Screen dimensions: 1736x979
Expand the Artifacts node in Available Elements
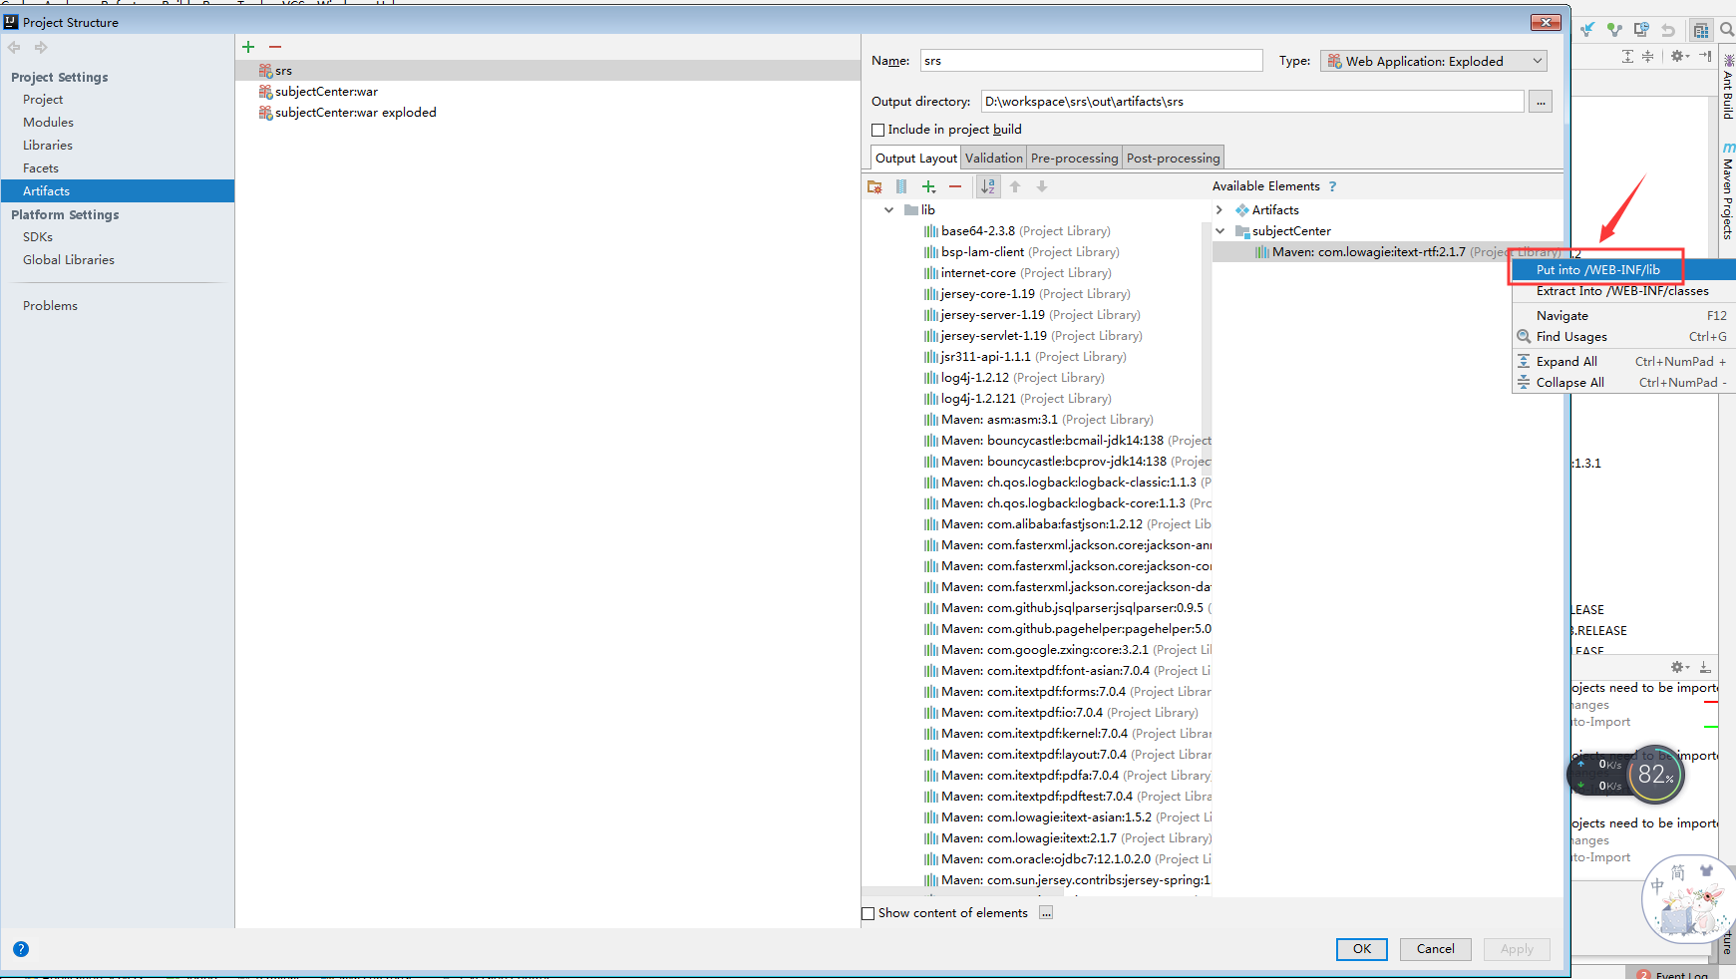tap(1220, 209)
